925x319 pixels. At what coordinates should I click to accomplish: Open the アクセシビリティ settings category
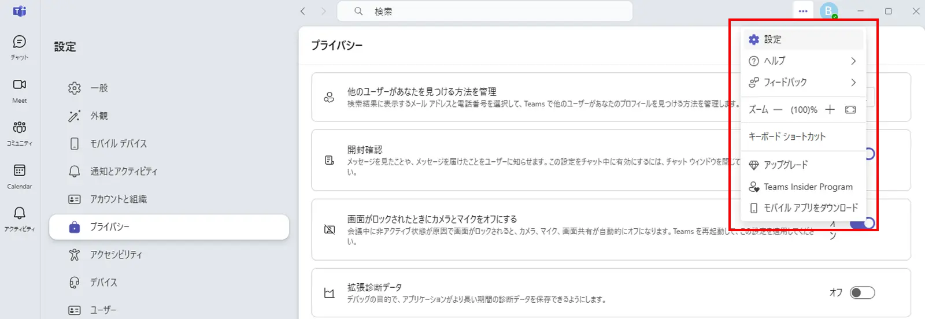116,255
